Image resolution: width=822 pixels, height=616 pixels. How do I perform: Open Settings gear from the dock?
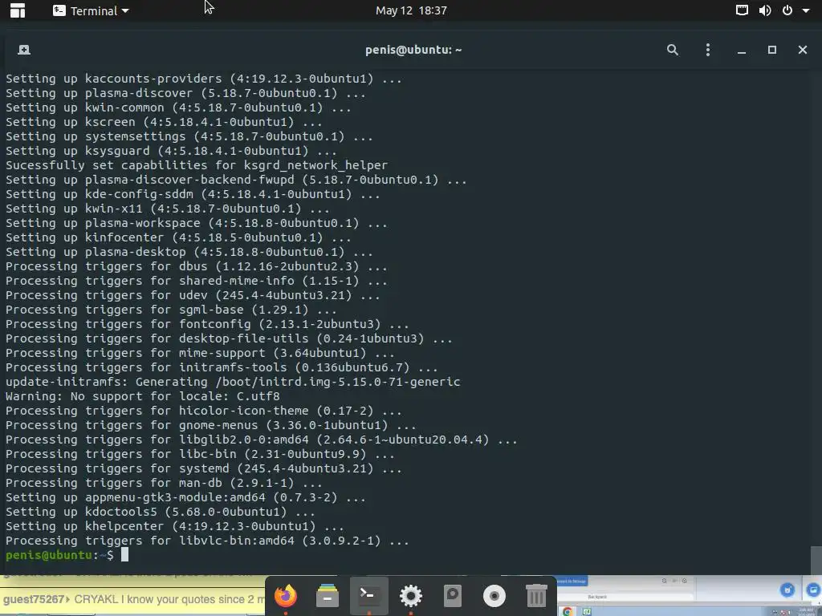(410, 596)
